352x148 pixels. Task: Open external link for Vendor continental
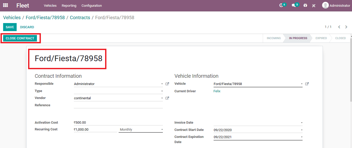167,98
